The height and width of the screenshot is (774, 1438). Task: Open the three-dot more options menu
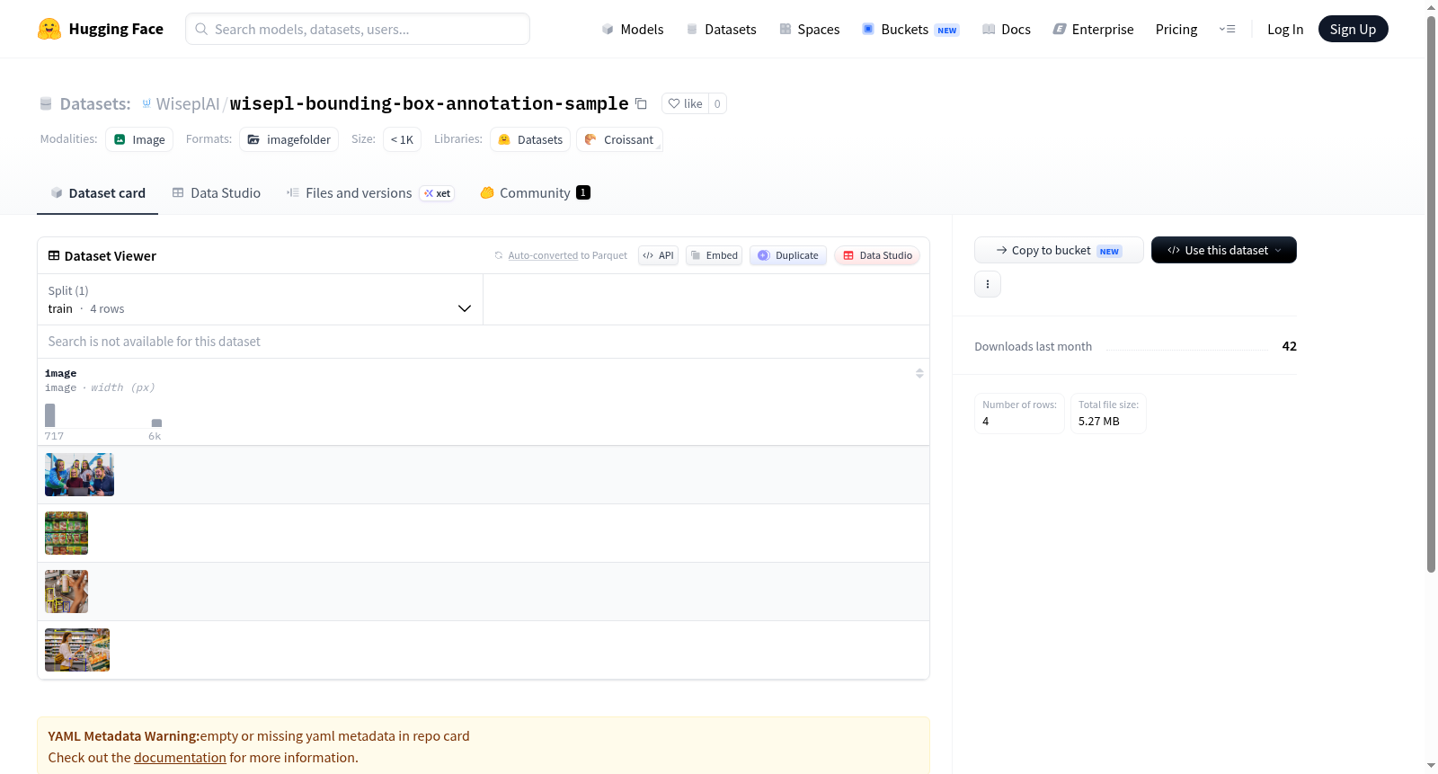[x=988, y=284]
